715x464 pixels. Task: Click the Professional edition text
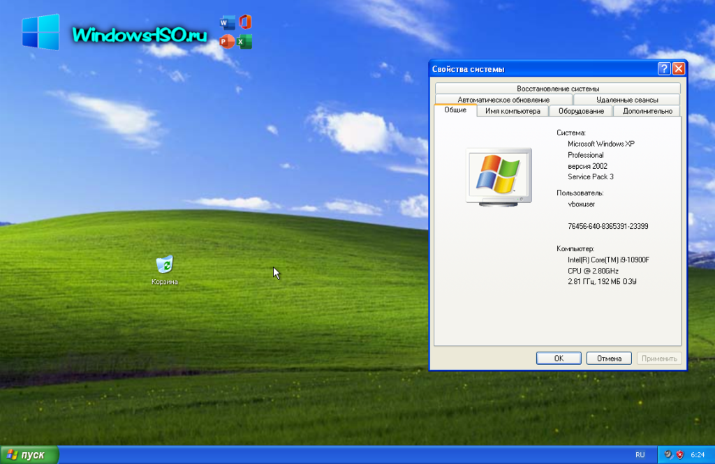(586, 155)
